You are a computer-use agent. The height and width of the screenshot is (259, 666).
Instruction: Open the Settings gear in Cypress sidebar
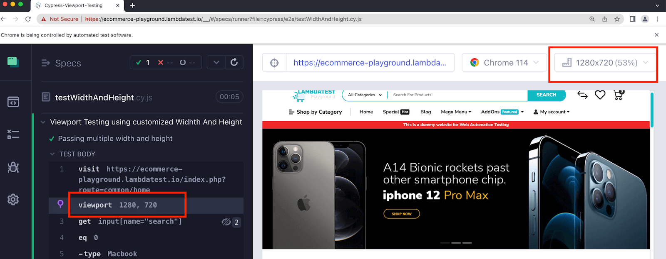(13, 200)
